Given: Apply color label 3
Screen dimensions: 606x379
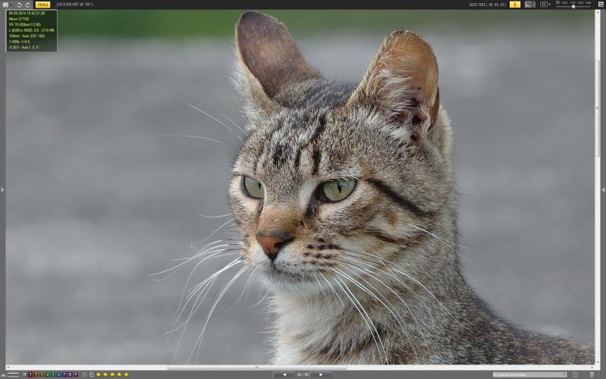Looking at the screenshot, I should [42, 374].
